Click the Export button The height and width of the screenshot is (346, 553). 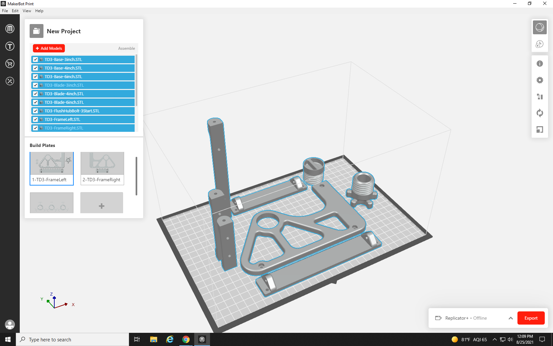tap(531, 318)
